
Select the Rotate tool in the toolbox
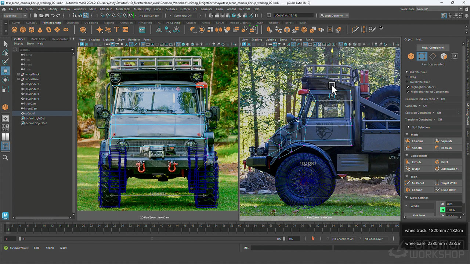pos(6,80)
